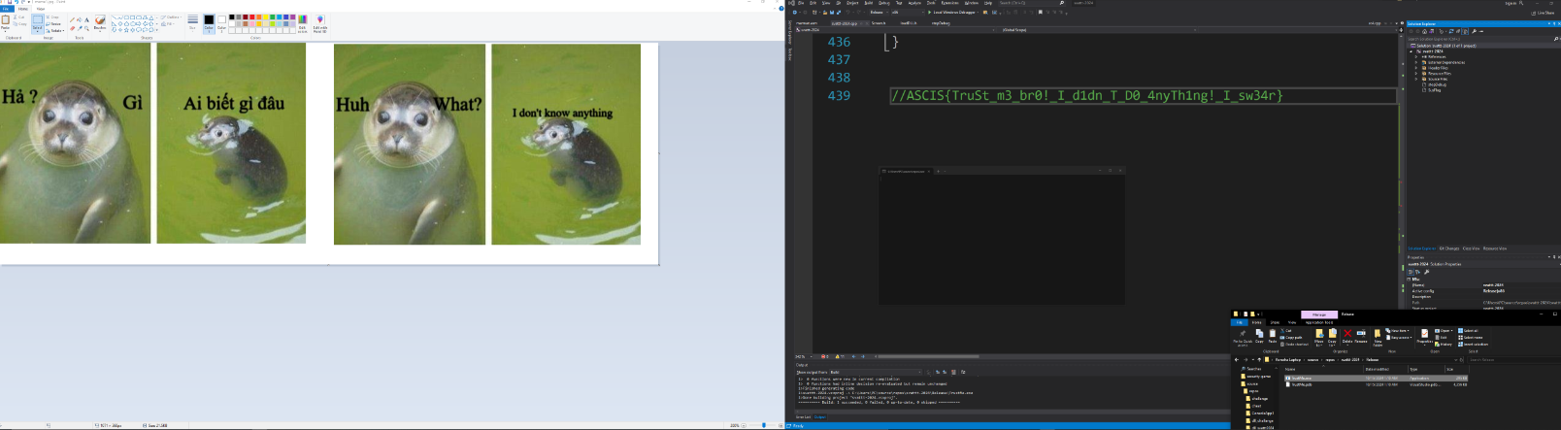The height and width of the screenshot is (430, 1561).
Task: Pick the Eraser tool in Paint
Action: [72, 28]
